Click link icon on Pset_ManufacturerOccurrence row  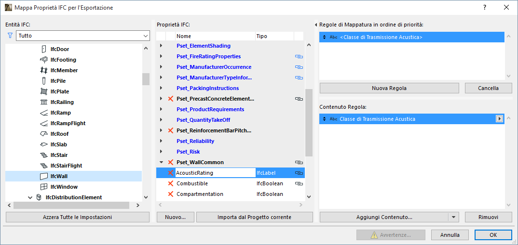(x=299, y=67)
